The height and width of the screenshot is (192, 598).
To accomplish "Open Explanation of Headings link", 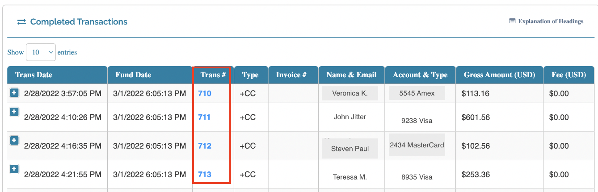I will [x=551, y=21].
